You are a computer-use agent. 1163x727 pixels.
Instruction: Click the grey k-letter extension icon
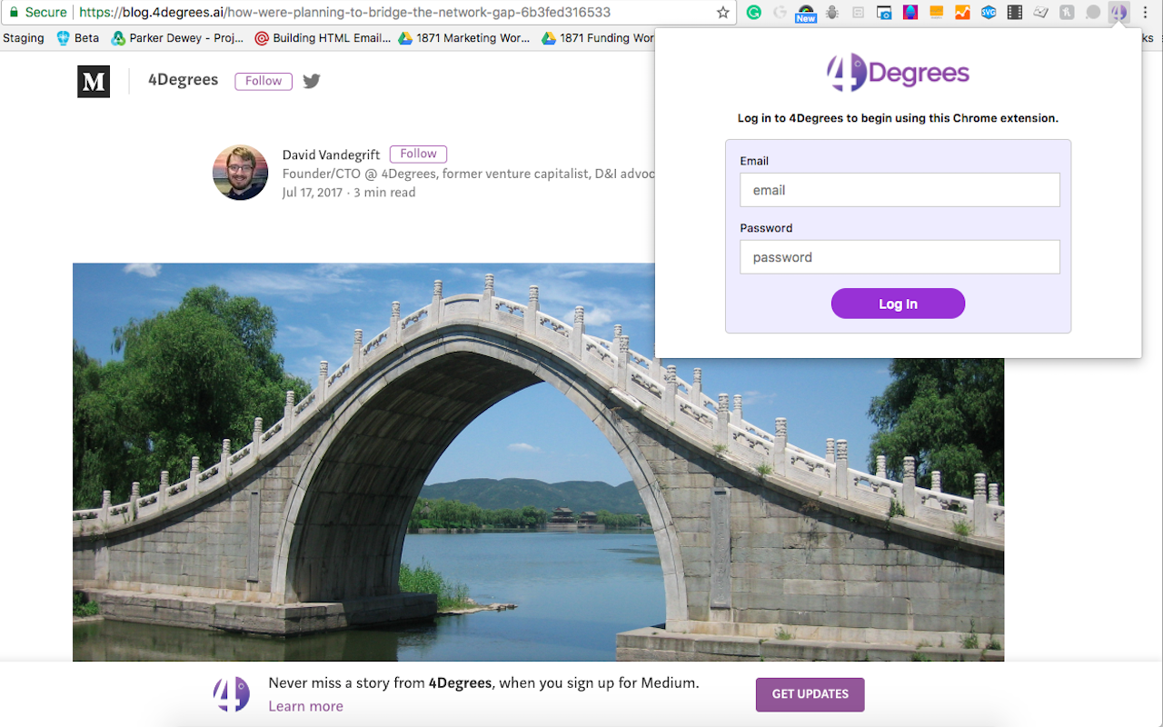click(x=1067, y=13)
